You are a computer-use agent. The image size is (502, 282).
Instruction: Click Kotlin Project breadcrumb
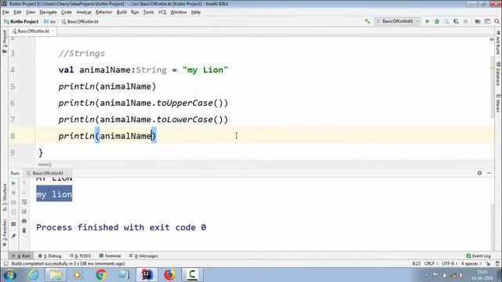21,21
